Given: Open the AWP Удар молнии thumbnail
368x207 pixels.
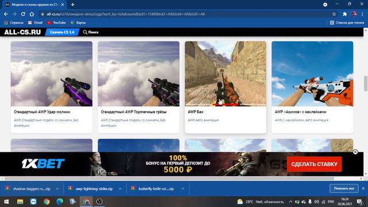Looking at the screenshot, I should pyautogui.click(x=52, y=74).
